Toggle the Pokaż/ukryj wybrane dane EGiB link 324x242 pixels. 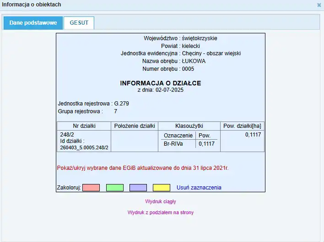[143, 168]
